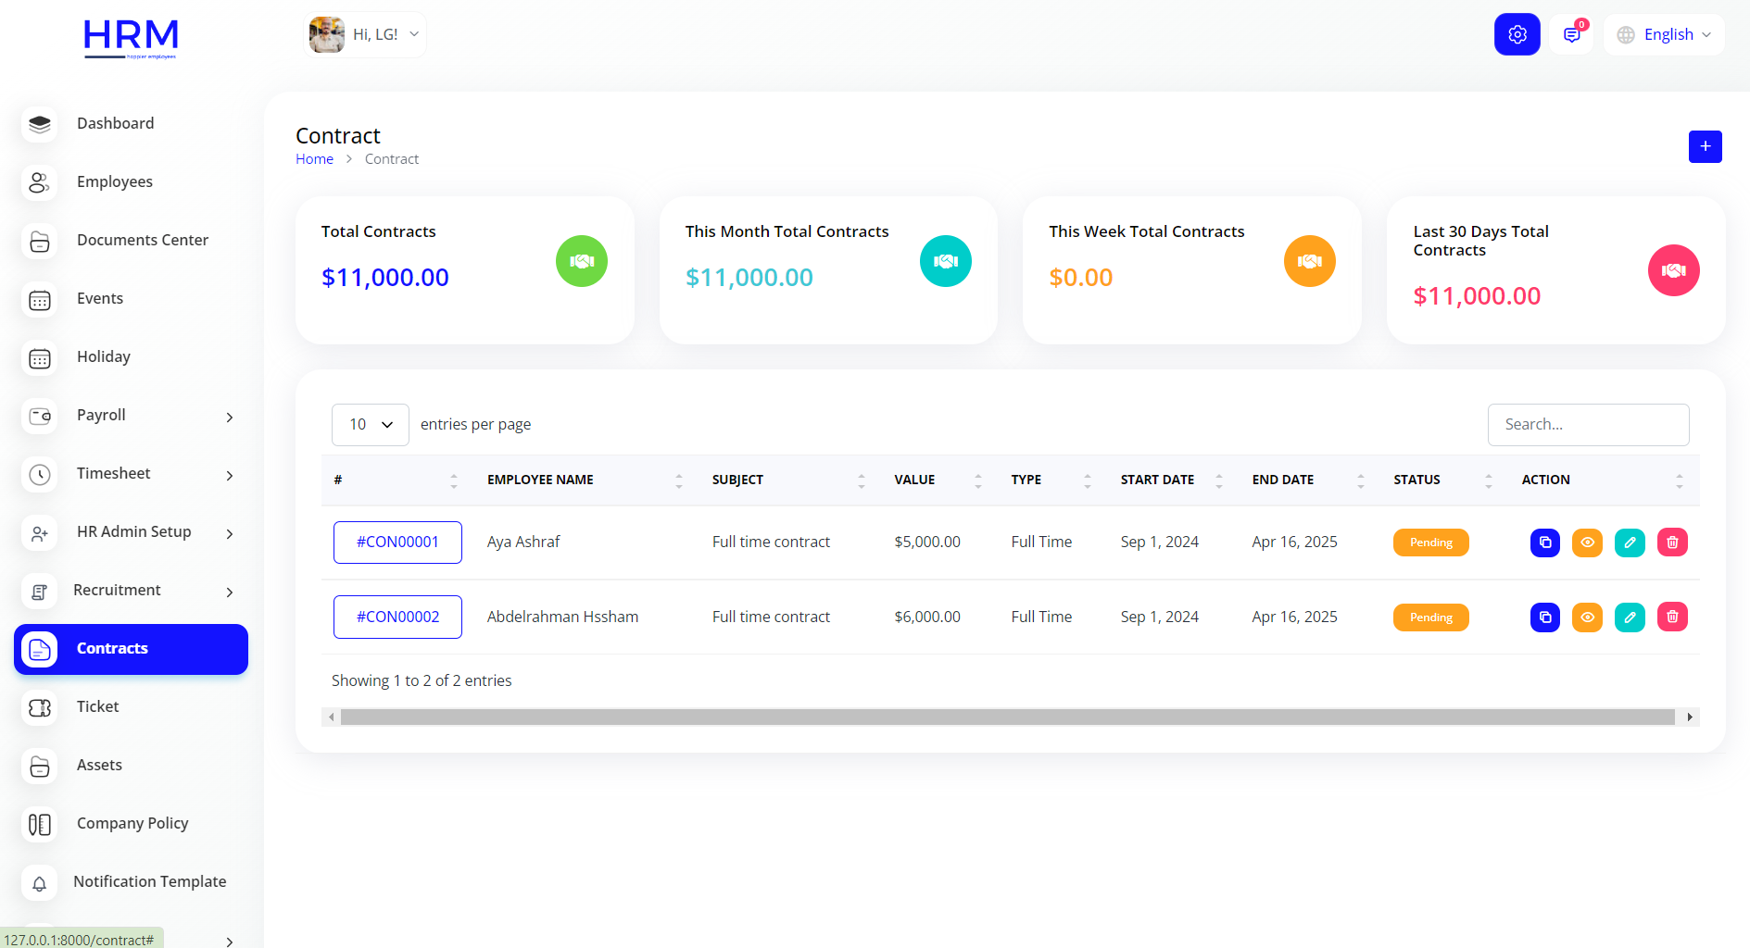Go to Ticket in sidebar menu
The image size is (1750, 948).
98,707
